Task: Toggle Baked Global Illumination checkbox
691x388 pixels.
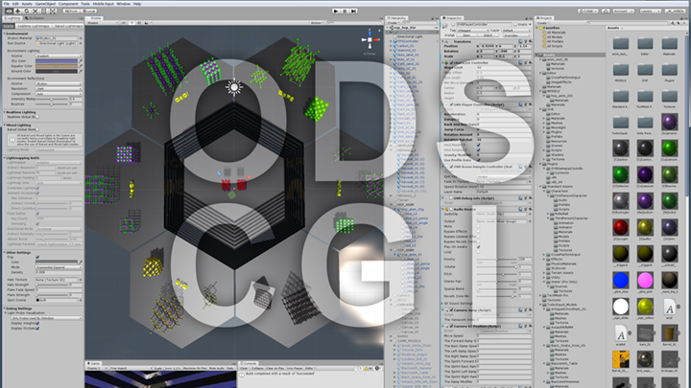Action: [37, 129]
